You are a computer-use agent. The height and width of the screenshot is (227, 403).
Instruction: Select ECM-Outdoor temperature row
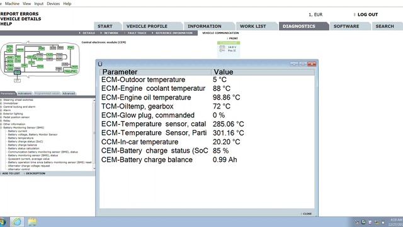pos(207,80)
